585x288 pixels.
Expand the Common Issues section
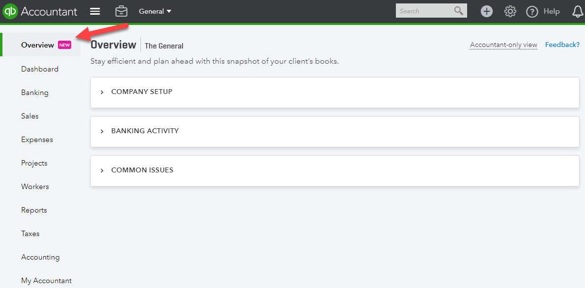click(334, 171)
